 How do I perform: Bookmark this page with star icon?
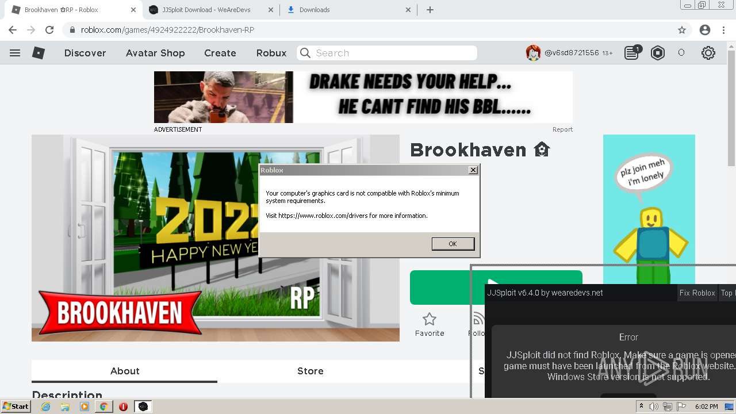pos(682,30)
